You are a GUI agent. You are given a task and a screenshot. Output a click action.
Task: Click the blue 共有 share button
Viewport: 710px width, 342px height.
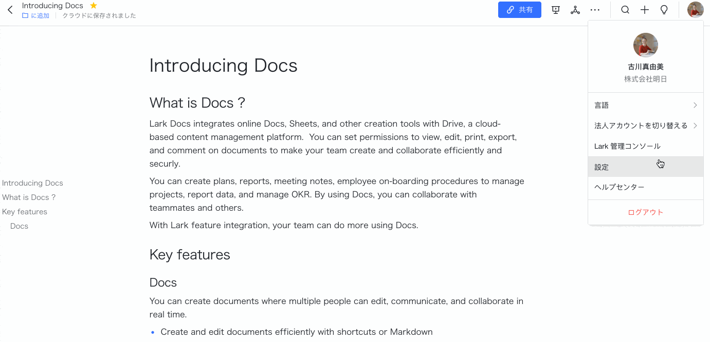[519, 10]
